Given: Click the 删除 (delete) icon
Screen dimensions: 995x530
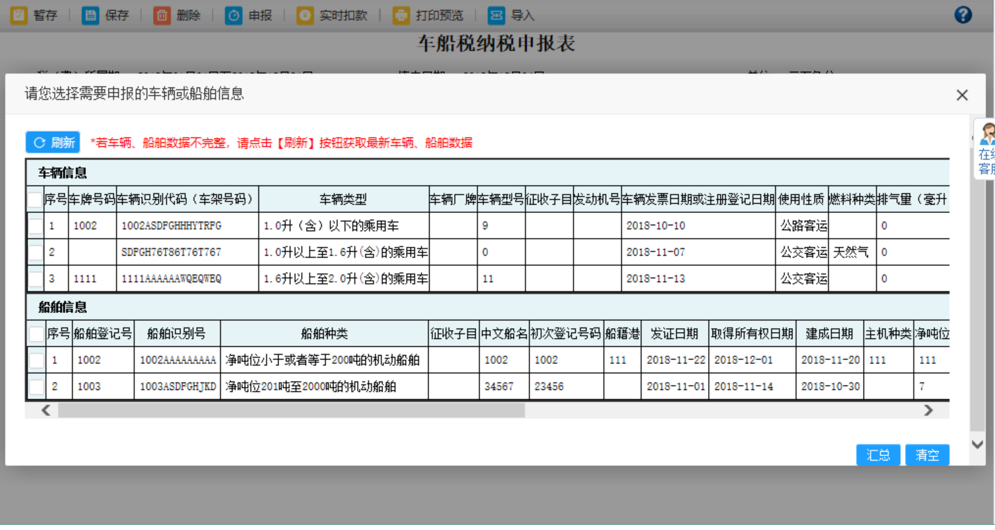Looking at the screenshot, I should coord(161,14).
